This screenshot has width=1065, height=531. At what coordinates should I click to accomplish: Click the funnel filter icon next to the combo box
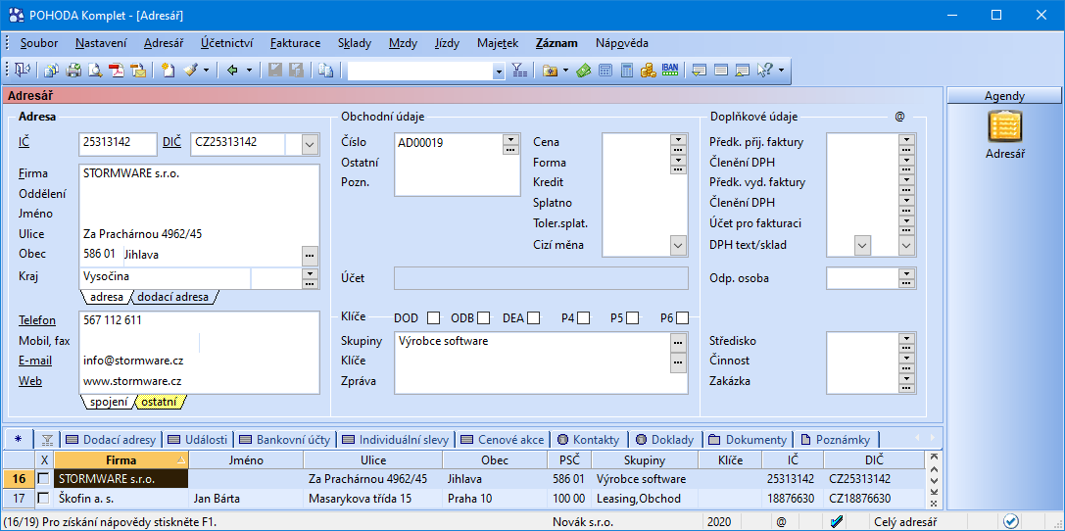(x=519, y=70)
